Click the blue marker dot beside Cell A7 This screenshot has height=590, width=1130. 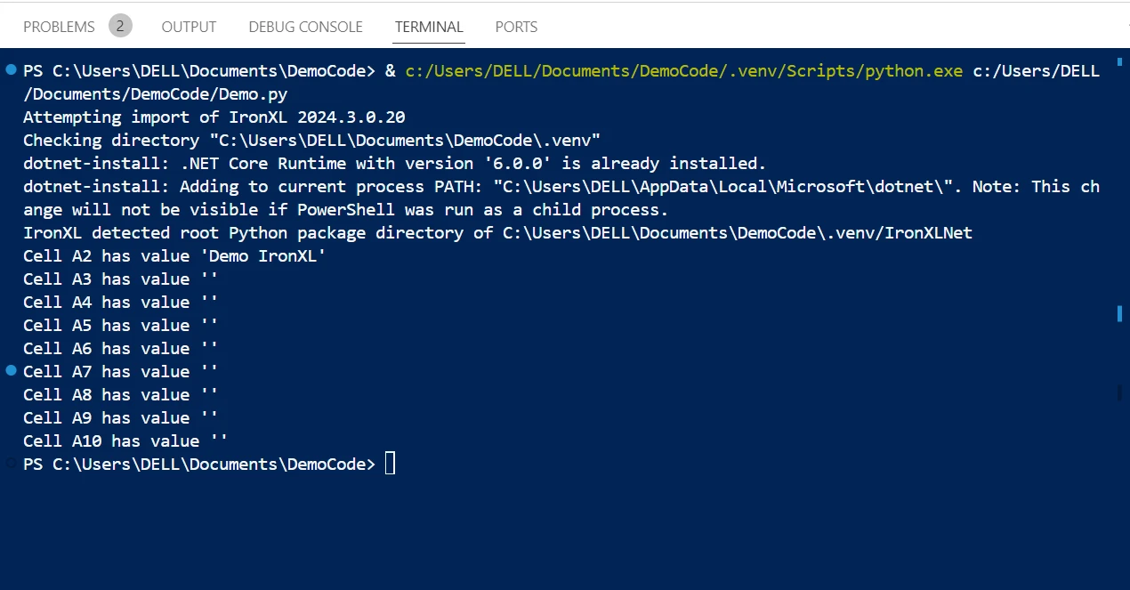[x=11, y=369]
